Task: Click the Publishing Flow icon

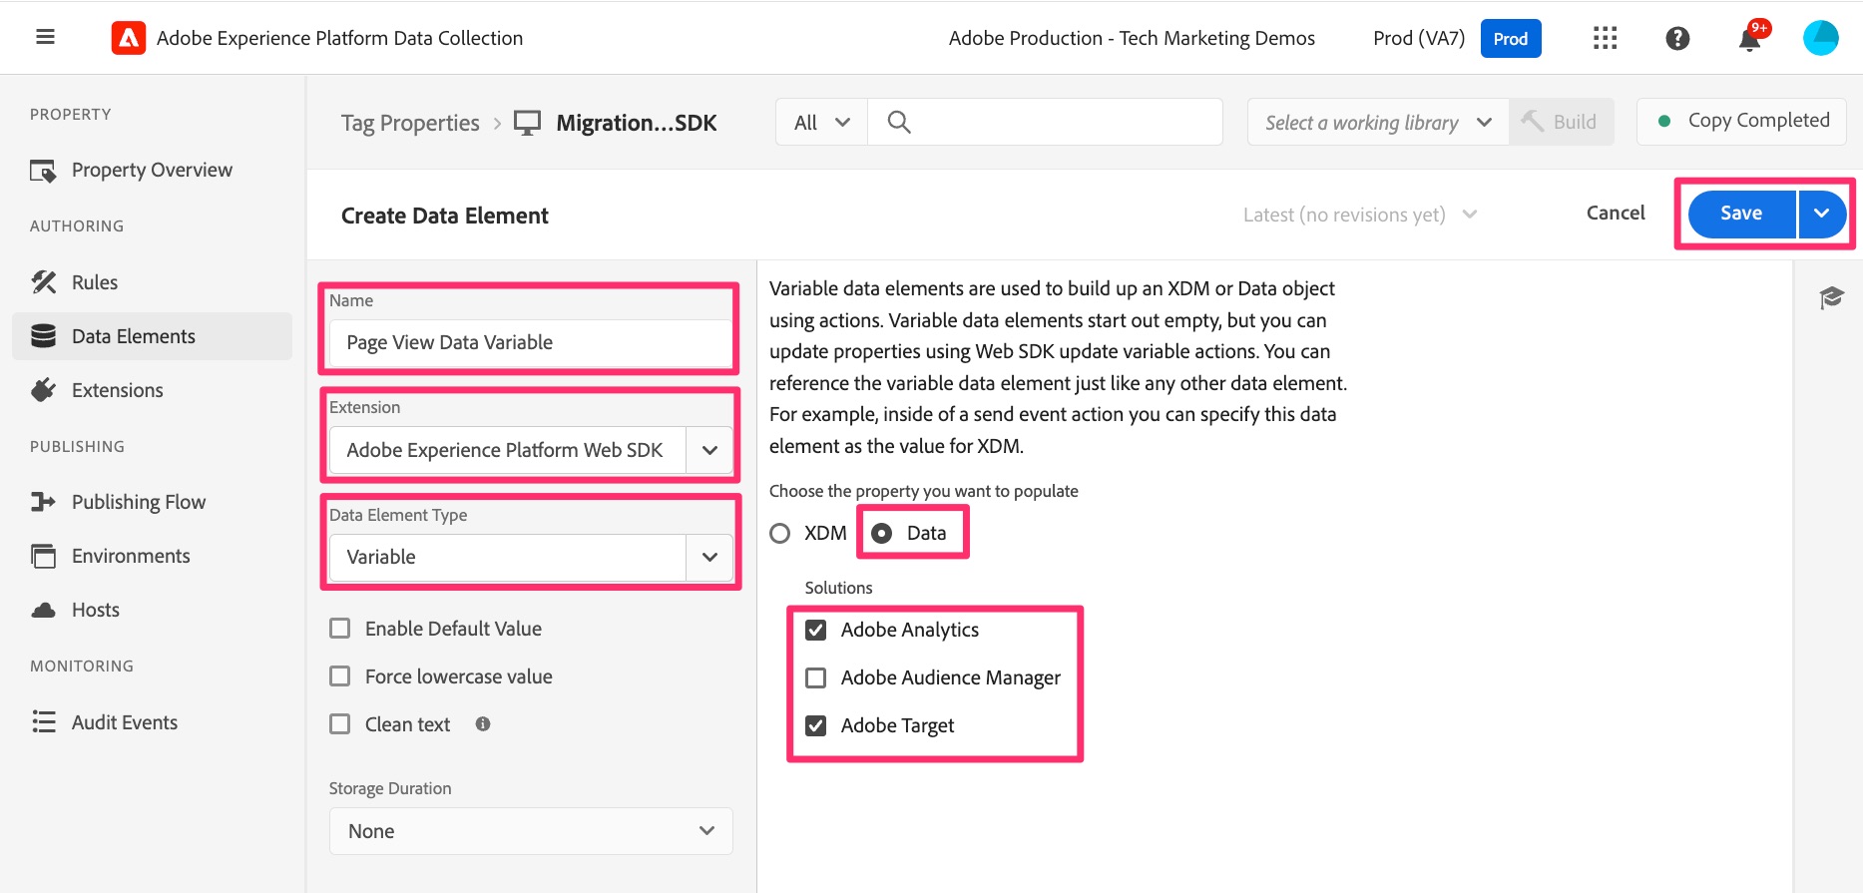Action: coord(43,502)
